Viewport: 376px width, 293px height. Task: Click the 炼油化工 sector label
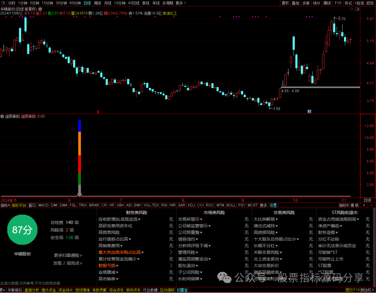(170, 14)
